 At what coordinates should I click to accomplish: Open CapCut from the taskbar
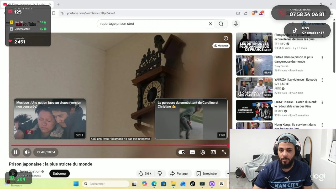222,184
